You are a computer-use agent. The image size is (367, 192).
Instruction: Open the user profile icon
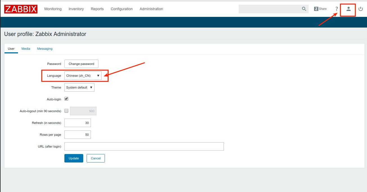click(x=348, y=9)
